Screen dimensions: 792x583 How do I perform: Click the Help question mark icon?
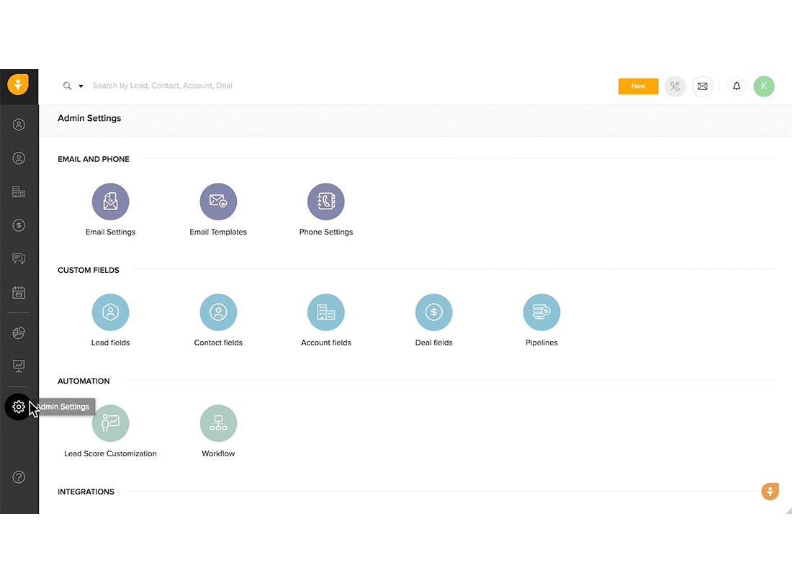pos(19,476)
